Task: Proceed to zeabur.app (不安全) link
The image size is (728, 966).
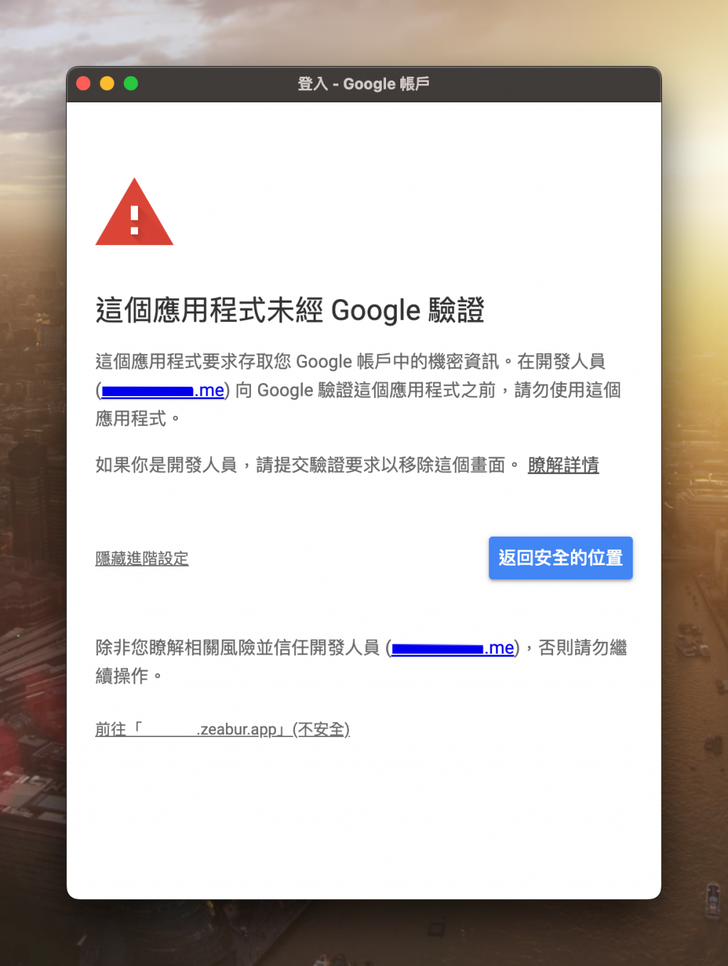Action: 223,729
